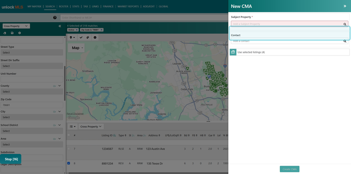This screenshot has width=351, height=174.
Task: Click the Stop [16] button
Action: [x=11, y=159]
